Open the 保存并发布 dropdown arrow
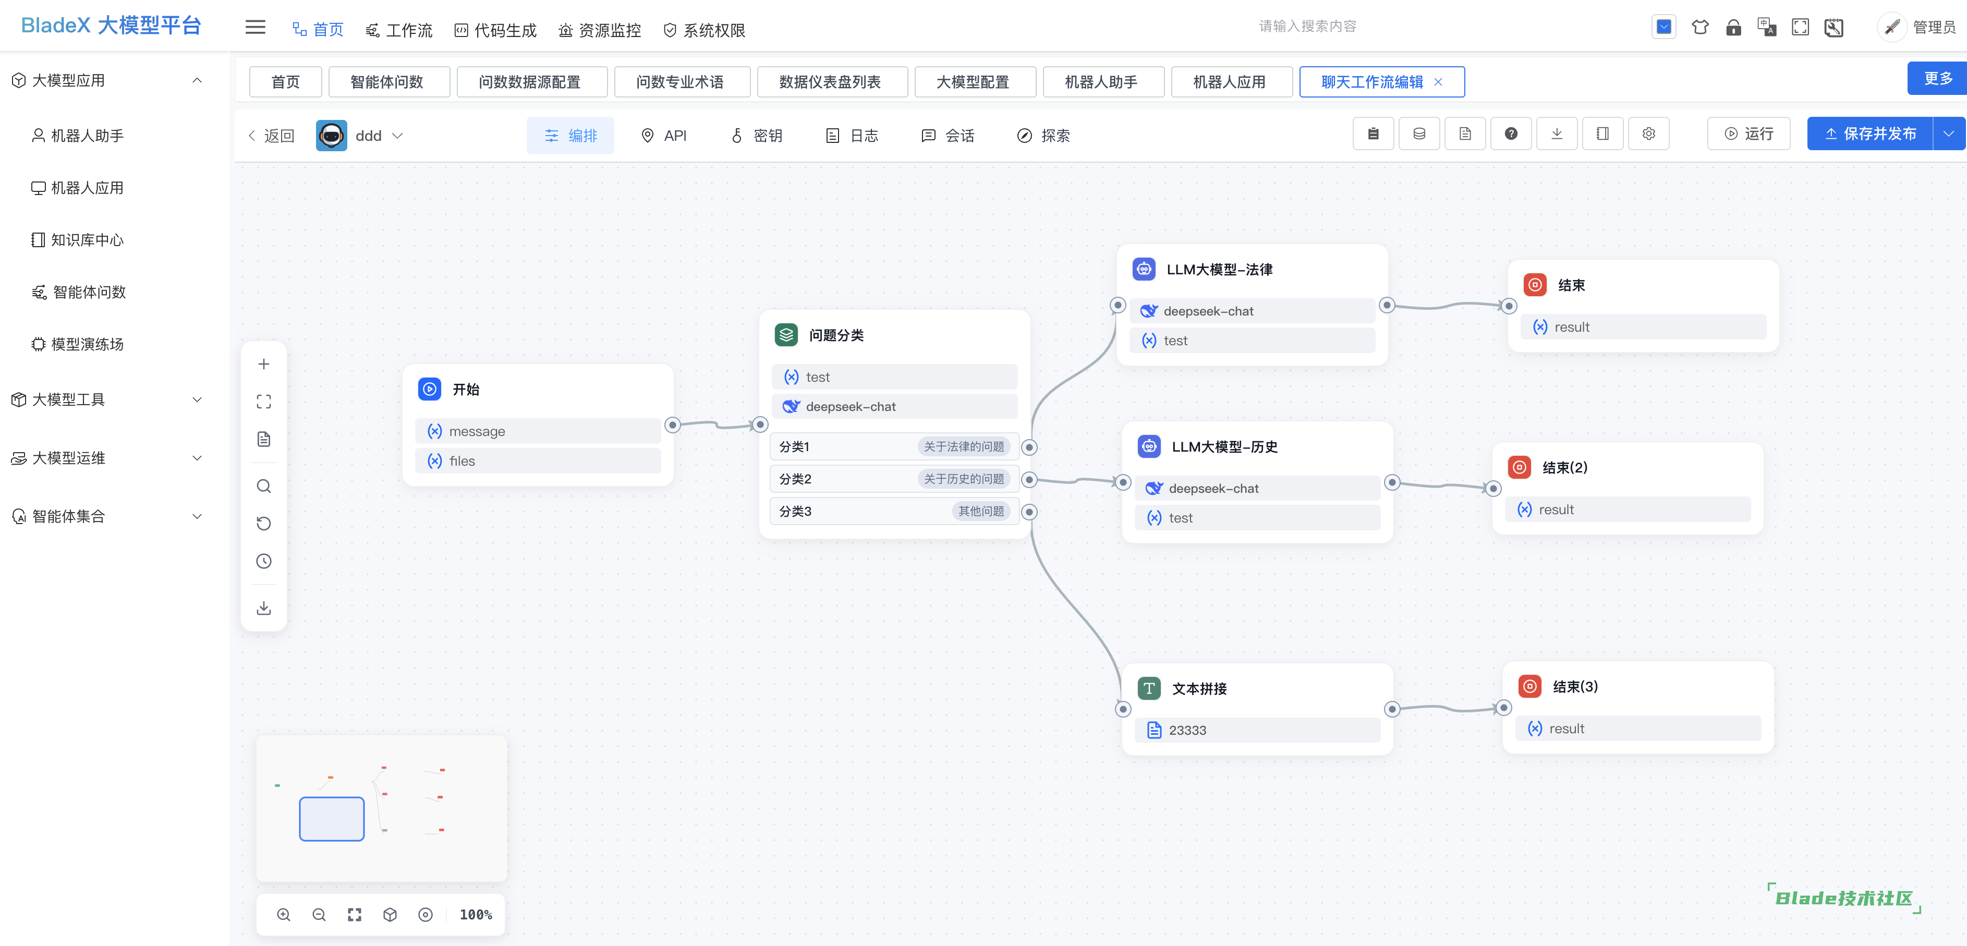This screenshot has width=1967, height=946. tap(1949, 135)
